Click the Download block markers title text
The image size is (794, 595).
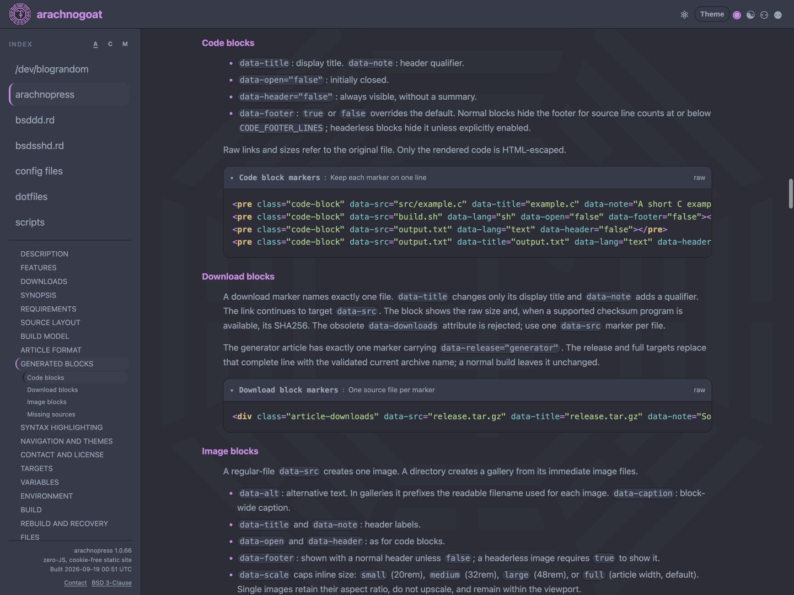coord(288,390)
